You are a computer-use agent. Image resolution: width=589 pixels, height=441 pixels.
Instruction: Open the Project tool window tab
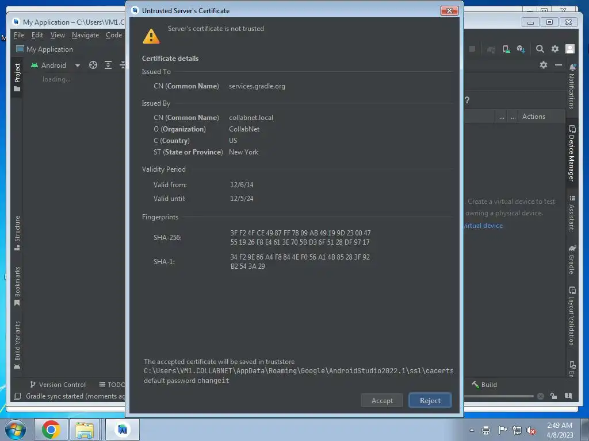[17, 78]
